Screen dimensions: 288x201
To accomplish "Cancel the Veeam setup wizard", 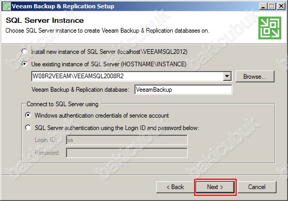I will [257, 187].
